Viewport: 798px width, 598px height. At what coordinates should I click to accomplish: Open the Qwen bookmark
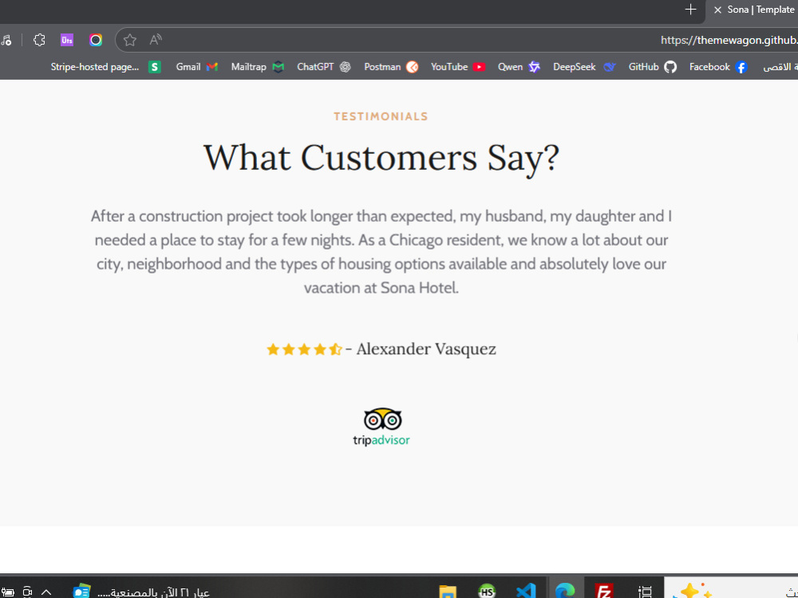click(x=519, y=67)
